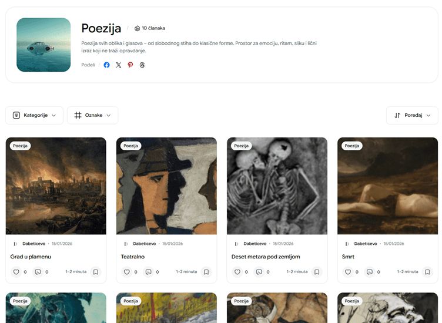
Task: Bookmark the Smrt article
Action: pos(427,272)
